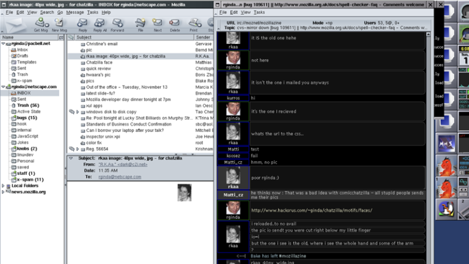Click the File message toolbar icon

(140, 23)
